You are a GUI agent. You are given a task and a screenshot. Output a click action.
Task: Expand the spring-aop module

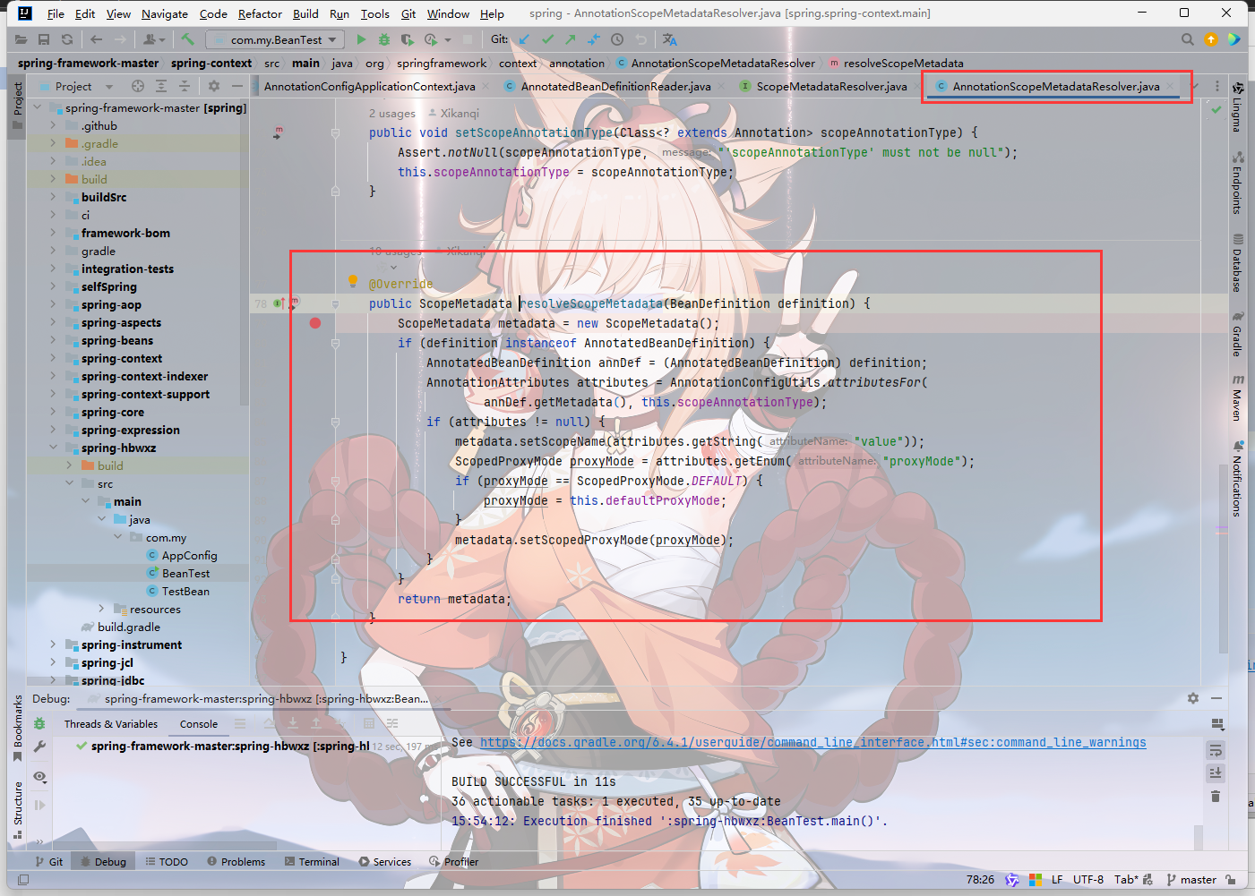54,304
